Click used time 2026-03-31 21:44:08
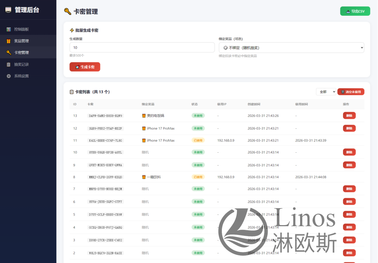Image resolution: width=378 pixels, height=263 pixels. click(310, 177)
